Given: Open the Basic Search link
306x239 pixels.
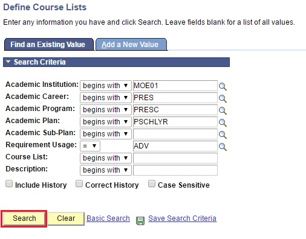Looking at the screenshot, I should (108, 218).
